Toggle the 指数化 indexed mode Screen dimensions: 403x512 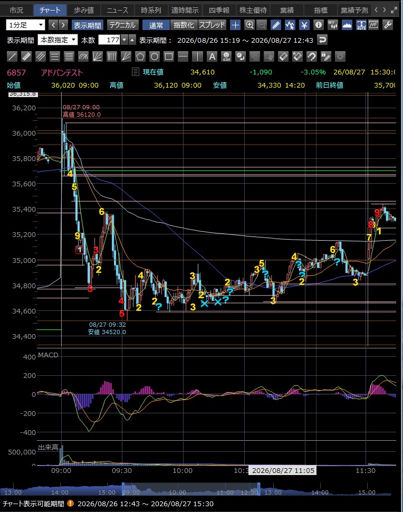(184, 25)
